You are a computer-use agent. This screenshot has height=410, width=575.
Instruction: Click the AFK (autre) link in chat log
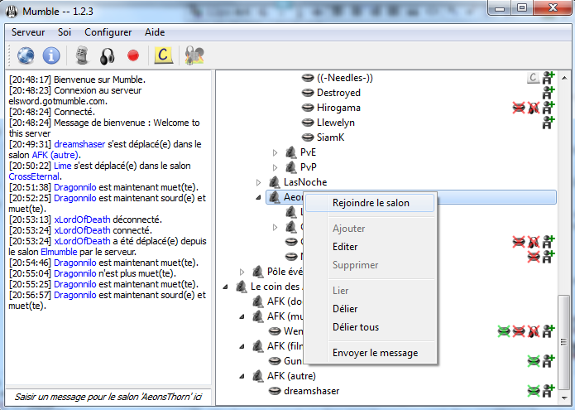click(55, 155)
